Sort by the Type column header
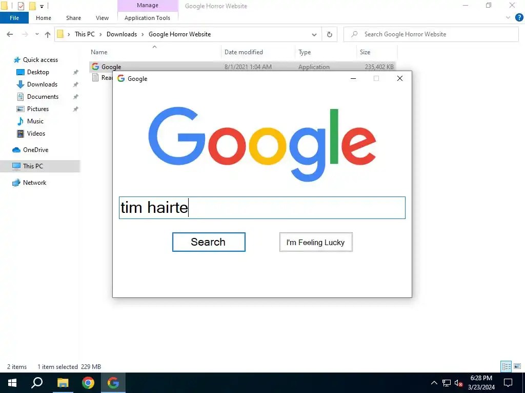Image resolution: width=525 pixels, height=393 pixels. point(326,52)
